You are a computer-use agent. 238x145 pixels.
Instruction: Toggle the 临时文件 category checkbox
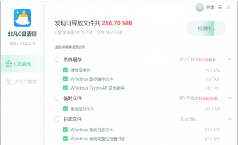pyautogui.click(x=57, y=98)
